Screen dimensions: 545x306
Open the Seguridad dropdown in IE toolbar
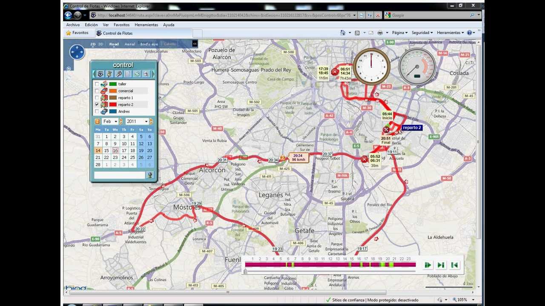click(x=422, y=33)
